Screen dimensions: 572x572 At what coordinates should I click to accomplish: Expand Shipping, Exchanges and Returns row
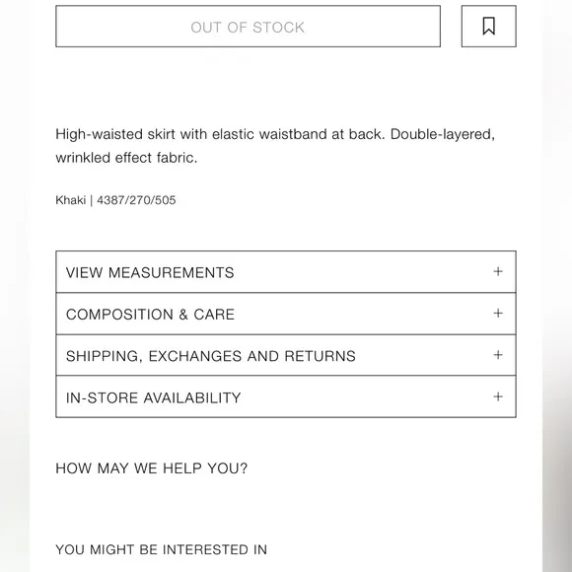coord(286,355)
